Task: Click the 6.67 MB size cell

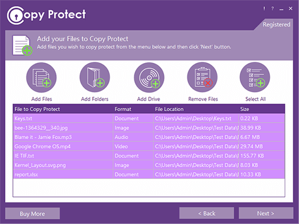Action: [261, 137]
